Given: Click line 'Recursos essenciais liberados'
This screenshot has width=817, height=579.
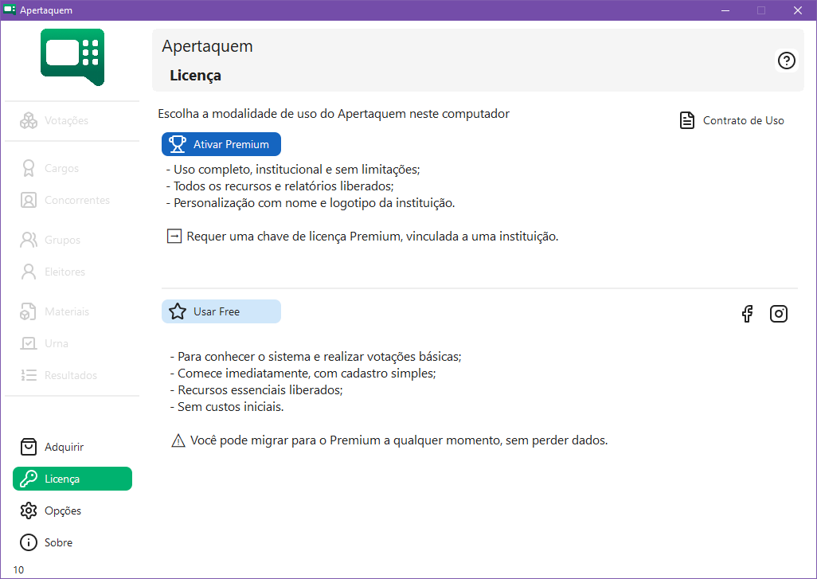Looking at the screenshot, I should pos(256,390).
